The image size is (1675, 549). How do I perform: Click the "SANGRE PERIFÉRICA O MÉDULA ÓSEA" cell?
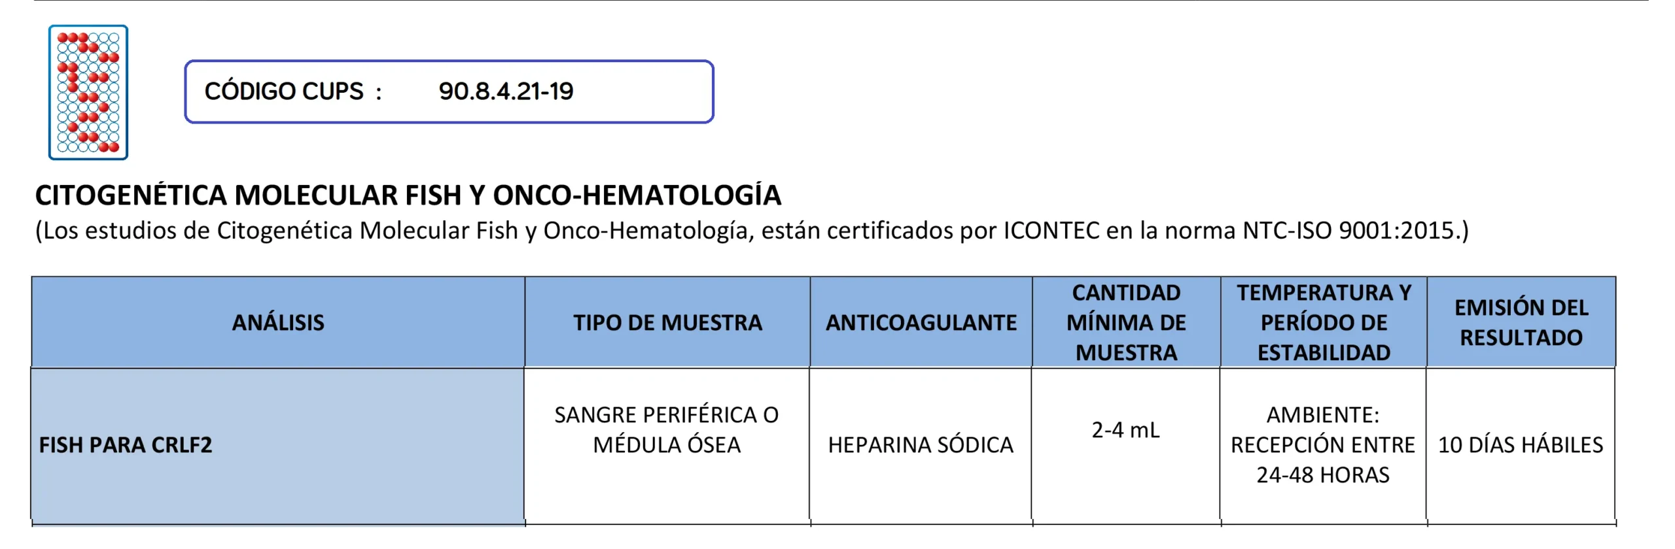[x=667, y=429]
